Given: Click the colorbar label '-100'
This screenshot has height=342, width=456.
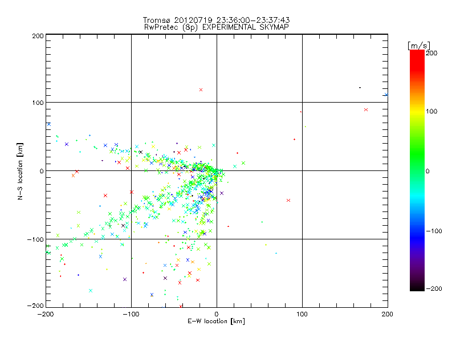Looking at the screenshot, I should click(x=434, y=231).
